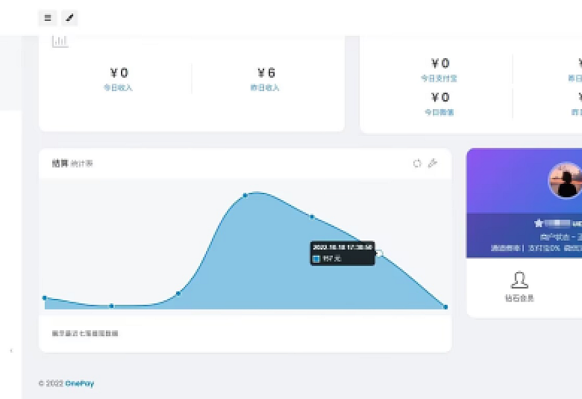Collapse sidebar using the small left chevron
Image resolution: width=582 pixels, height=399 pixels.
tap(11, 351)
